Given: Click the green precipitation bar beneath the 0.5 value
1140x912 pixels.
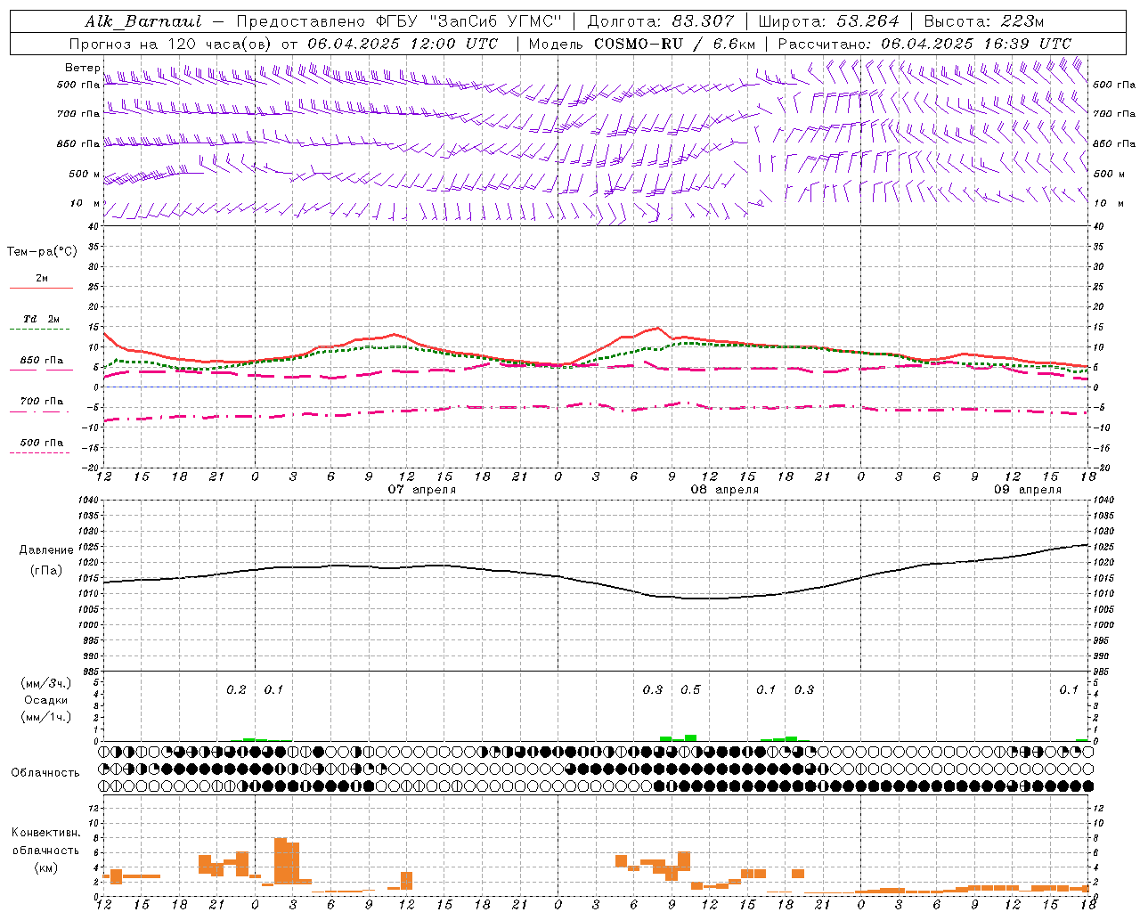Looking at the screenshot, I should tap(690, 737).
